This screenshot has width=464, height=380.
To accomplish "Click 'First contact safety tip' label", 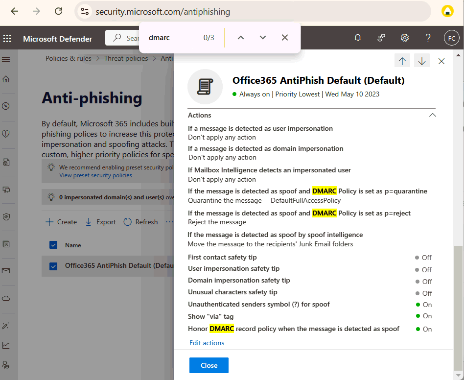I will pos(222,257).
